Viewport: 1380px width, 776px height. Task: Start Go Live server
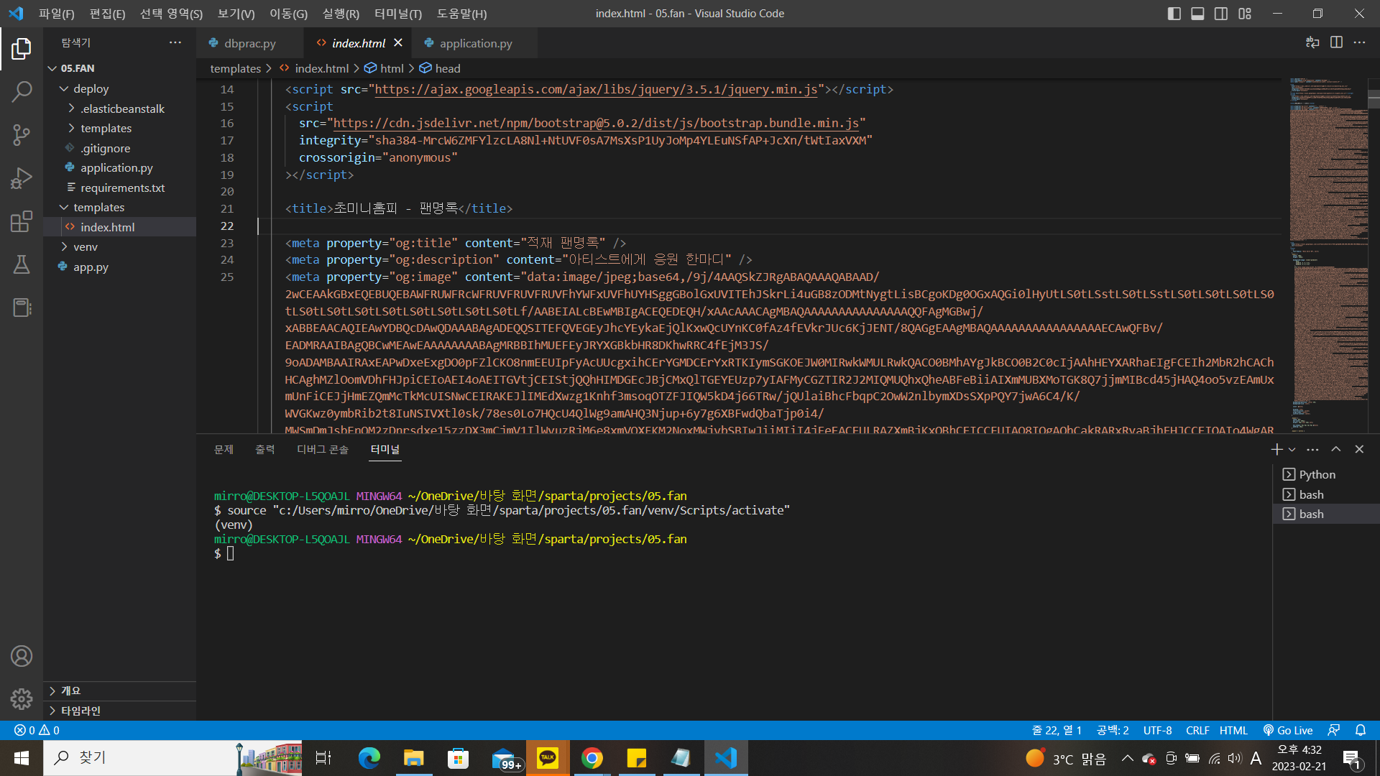1288,730
